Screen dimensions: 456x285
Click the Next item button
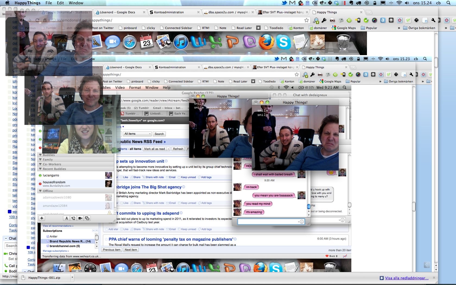click(131, 250)
